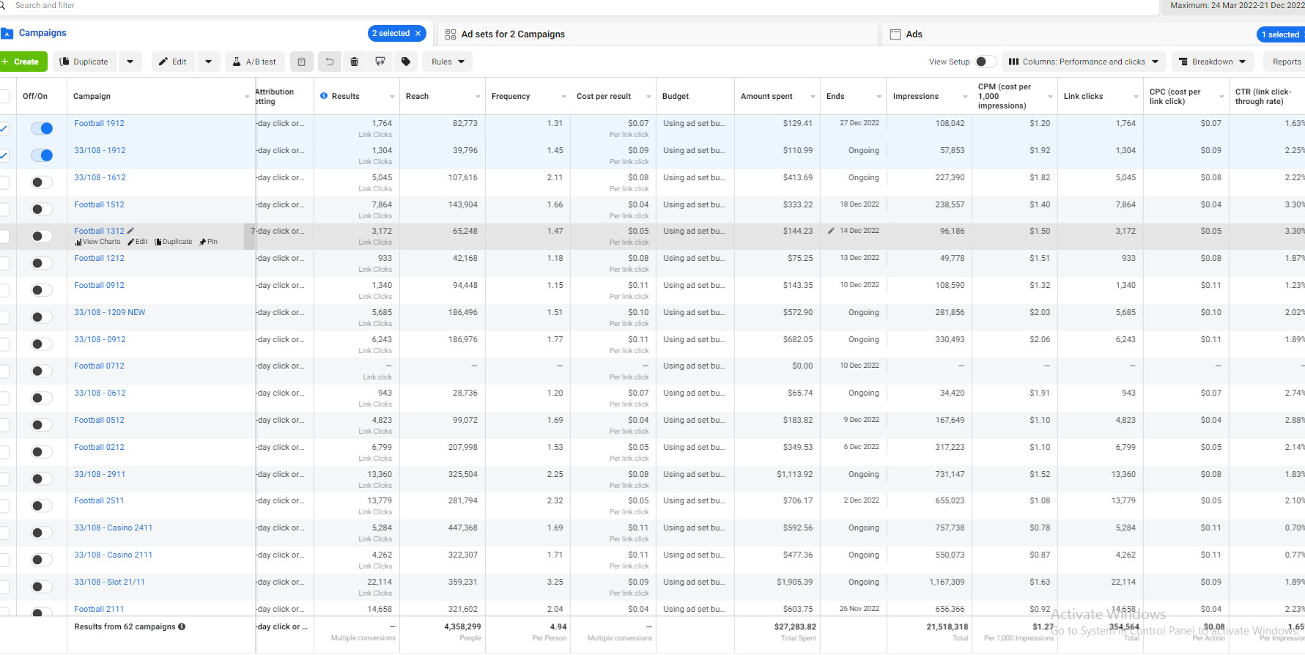
Task: Click the Maximum date range selector
Action: pos(1235,6)
